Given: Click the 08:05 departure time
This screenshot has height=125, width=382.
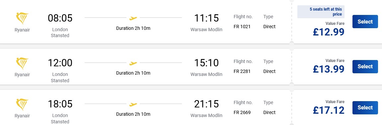Looking at the screenshot, I should (60, 18).
